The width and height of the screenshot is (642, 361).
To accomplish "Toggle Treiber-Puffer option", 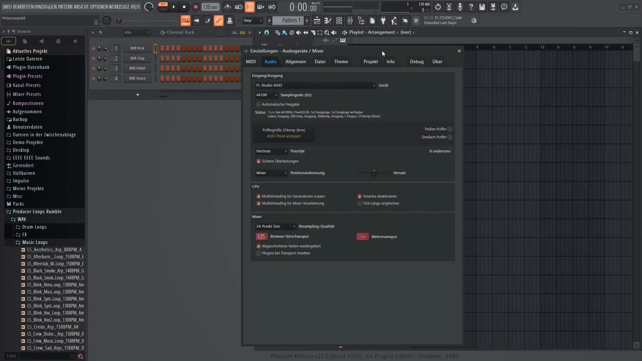I will tap(450, 129).
